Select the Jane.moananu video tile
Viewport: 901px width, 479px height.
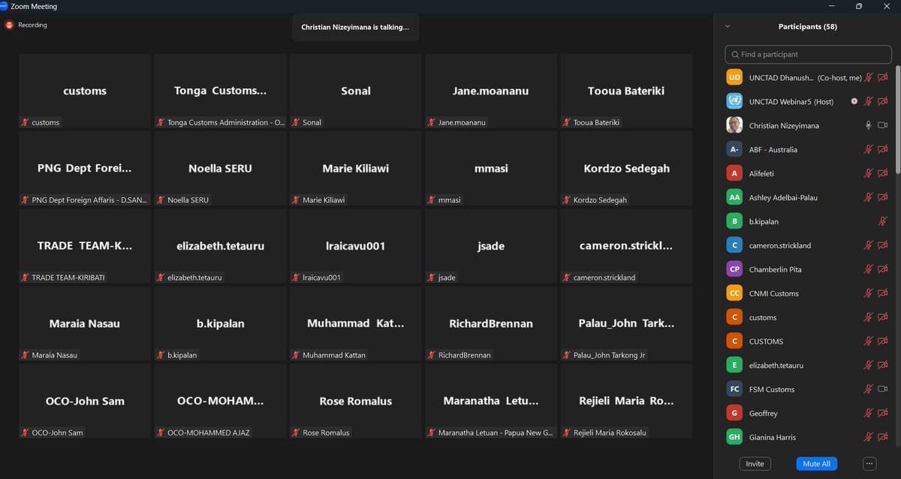(x=491, y=91)
